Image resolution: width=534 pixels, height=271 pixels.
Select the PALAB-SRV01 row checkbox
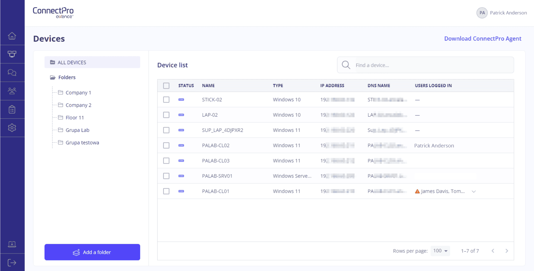coord(166,176)
